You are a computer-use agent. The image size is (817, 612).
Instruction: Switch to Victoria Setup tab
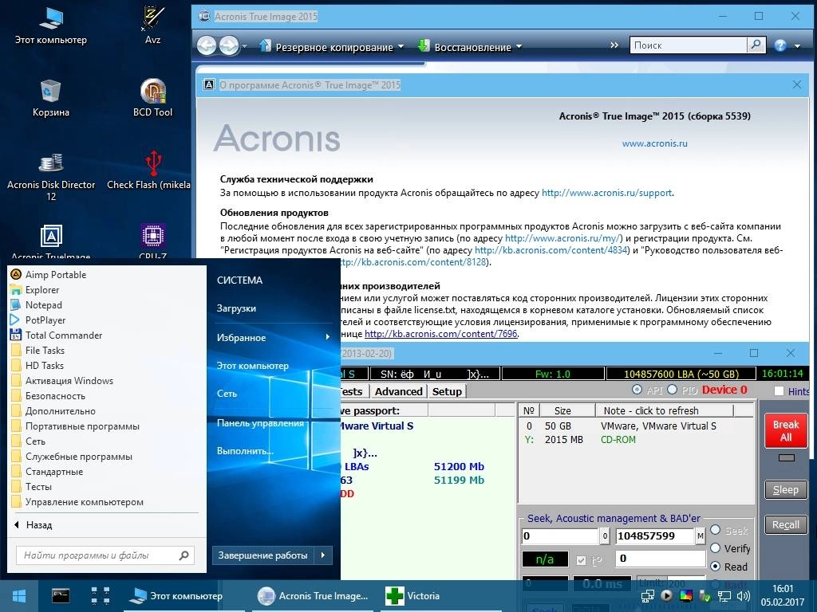pos(447,391)
